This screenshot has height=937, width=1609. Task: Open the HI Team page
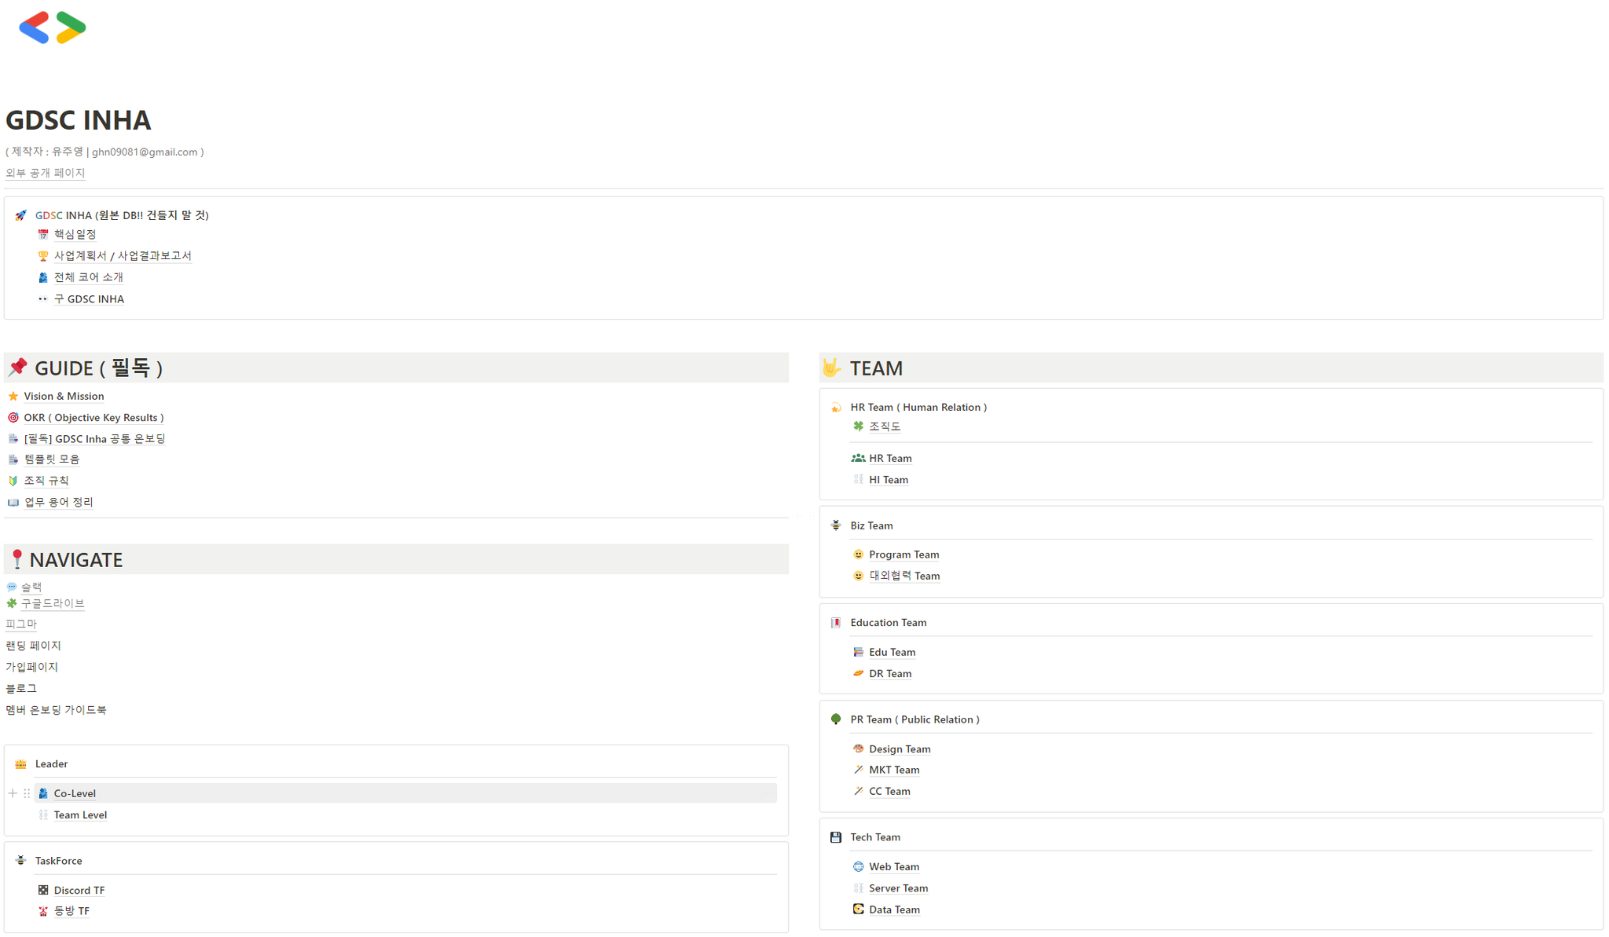coord(889,480)
